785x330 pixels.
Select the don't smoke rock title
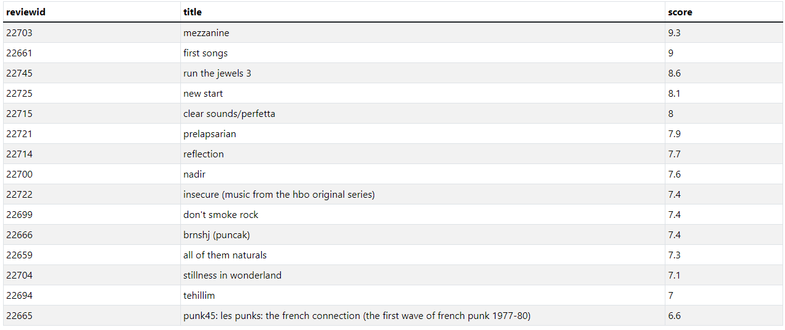[x=221, y=215]
